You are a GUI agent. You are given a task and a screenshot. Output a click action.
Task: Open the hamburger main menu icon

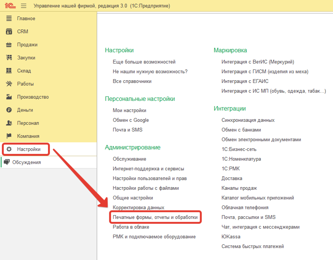pyautogui.click(x=24, y=6)
